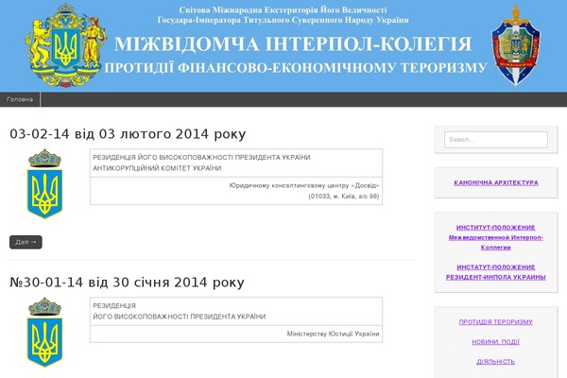The width and height of the screenshot is (567, 378).
Task: Click the address text (01033, м. Київ, а/с 96)
Action: tap(344, 197)
